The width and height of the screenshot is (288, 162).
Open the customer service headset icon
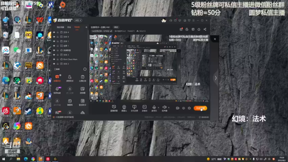pyautogui.click(x=171, y=21)
